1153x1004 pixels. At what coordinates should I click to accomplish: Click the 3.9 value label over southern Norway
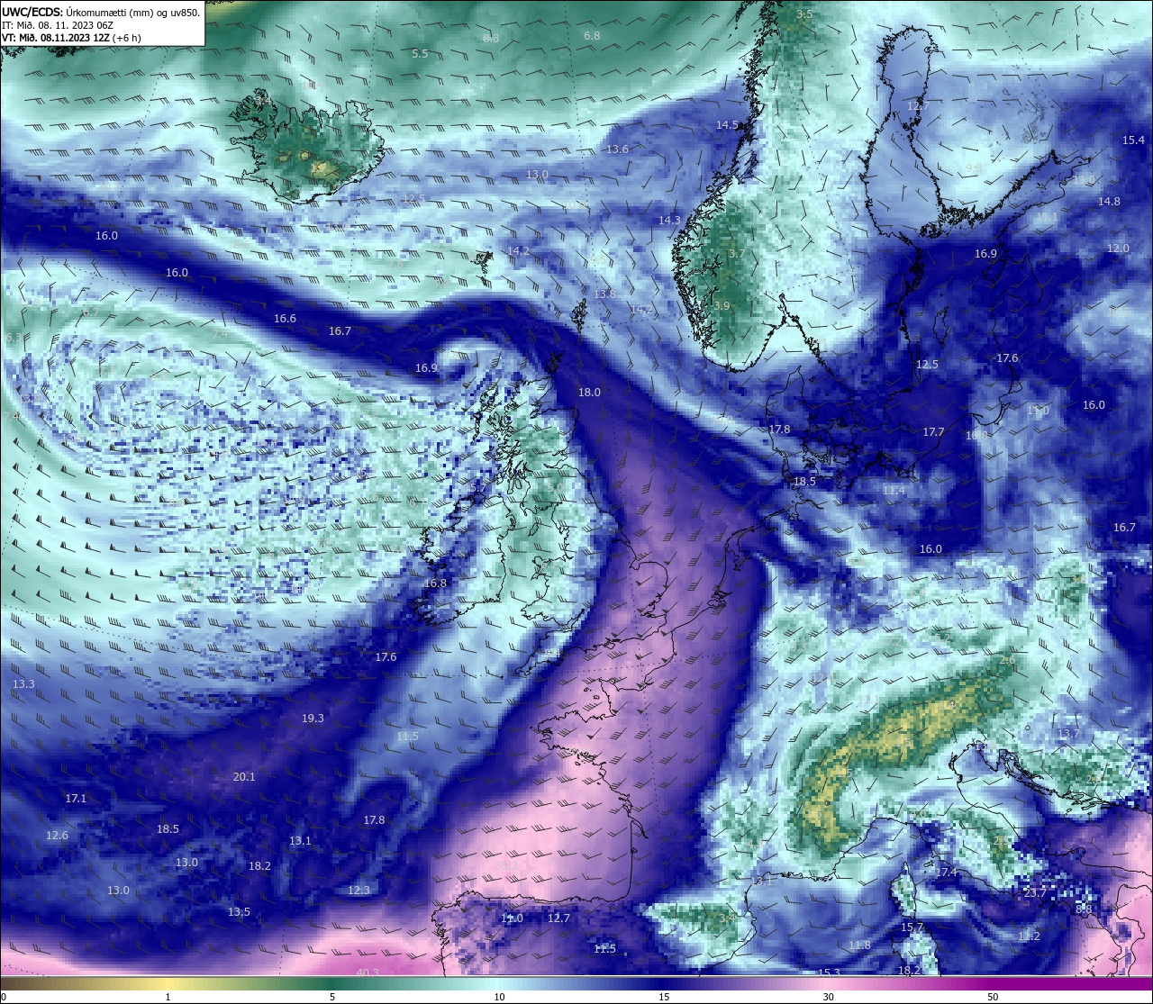pyautogui.click(x=722, y=306)
